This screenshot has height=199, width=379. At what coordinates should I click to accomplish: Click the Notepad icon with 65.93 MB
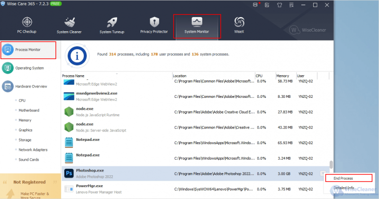[x=69, y=142]
